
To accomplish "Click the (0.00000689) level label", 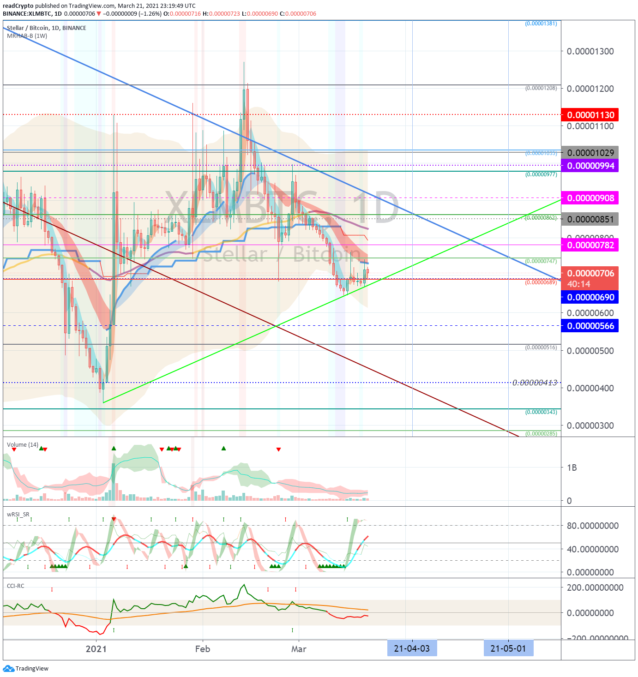I will [541, 282].
